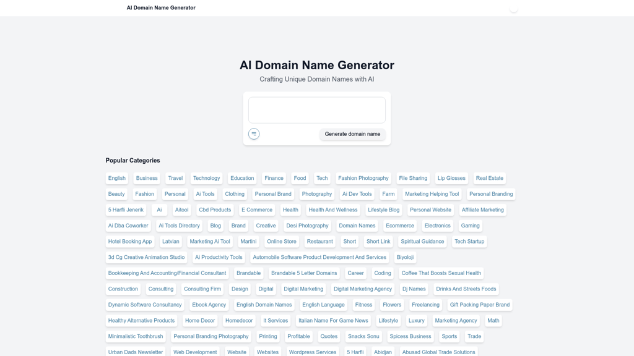Select the Desi Photography category
The height and width of the screenshot is (356, 634).
point(308,226)
